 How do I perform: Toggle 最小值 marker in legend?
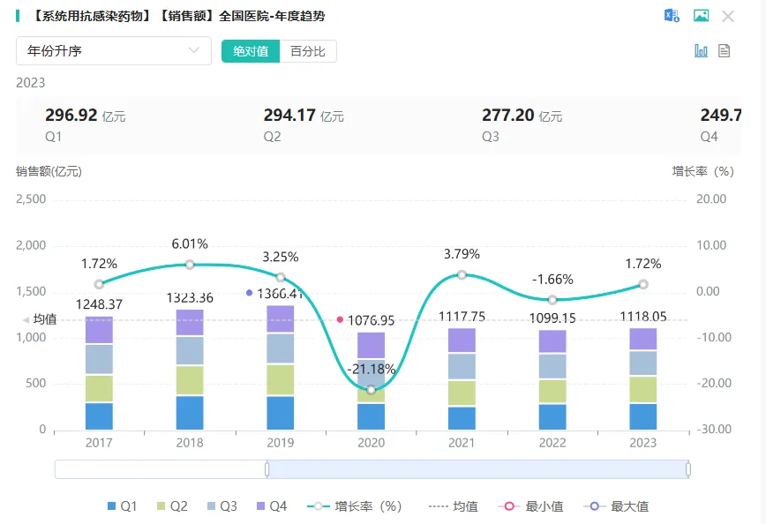pyautogui.click(x=530, y=506)
